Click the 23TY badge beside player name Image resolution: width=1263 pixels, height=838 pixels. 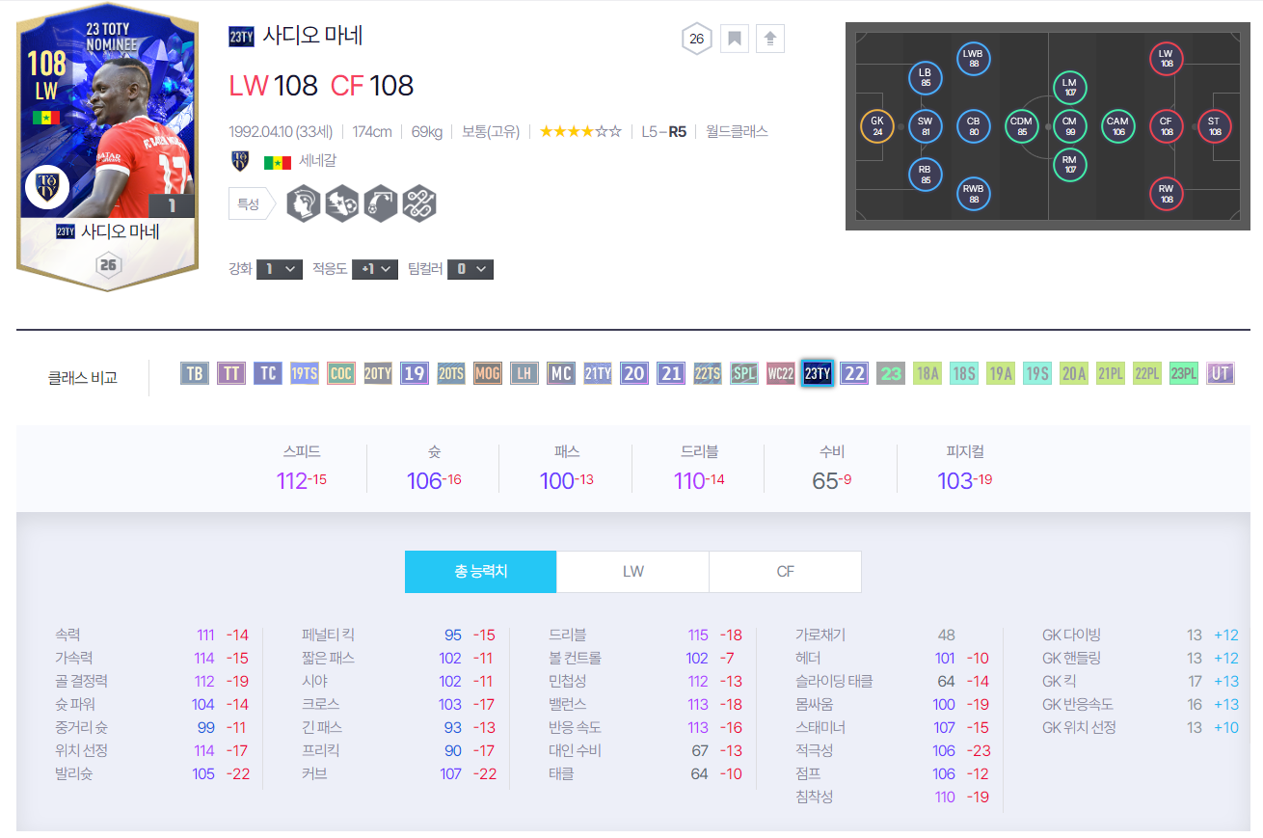pos(241,38)
